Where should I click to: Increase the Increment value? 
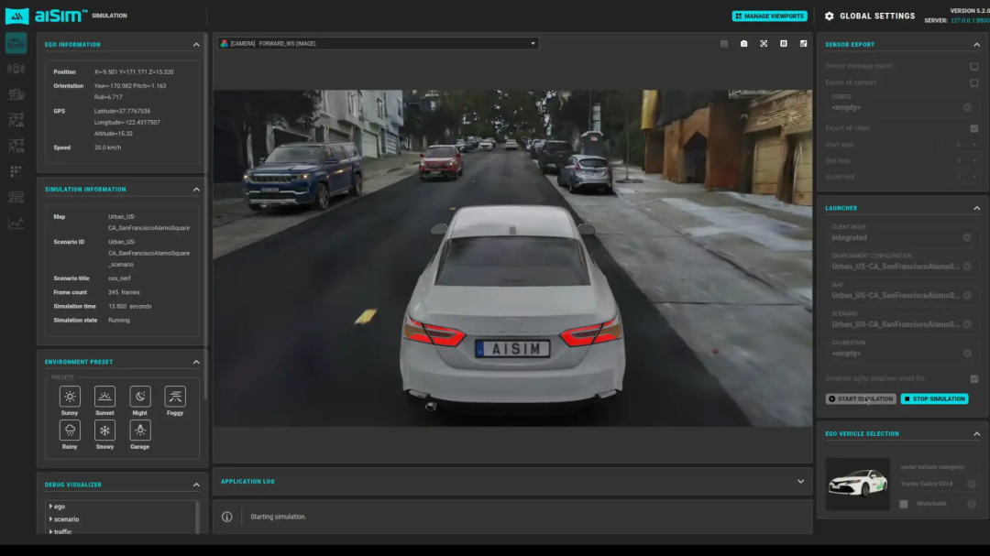974,178
